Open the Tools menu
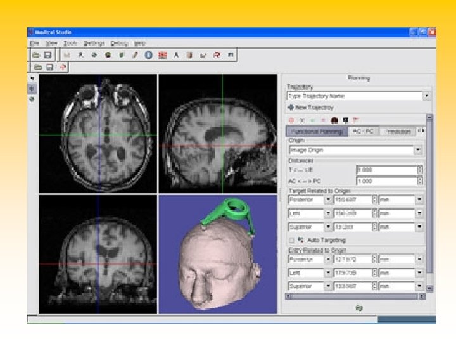The height and width of the screenshot is (342, 456). (x=70, y=43)
